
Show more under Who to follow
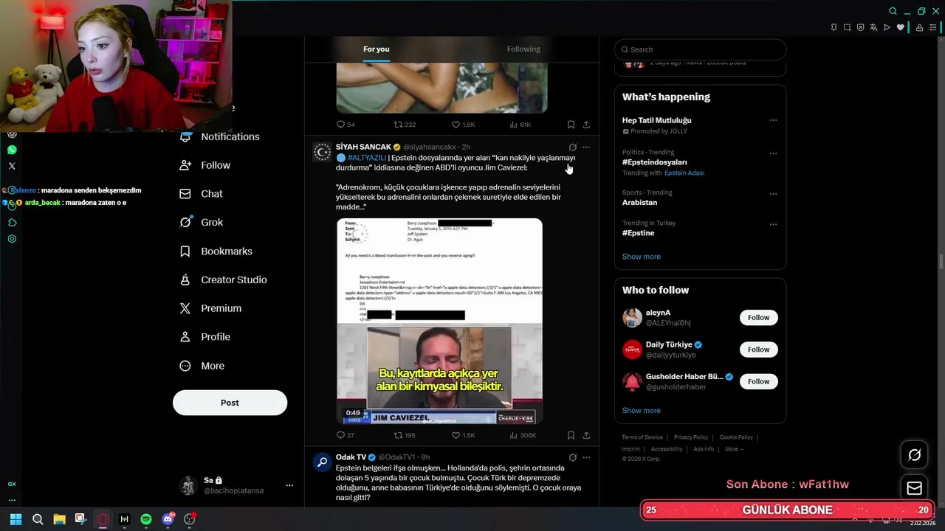point(641,411)
